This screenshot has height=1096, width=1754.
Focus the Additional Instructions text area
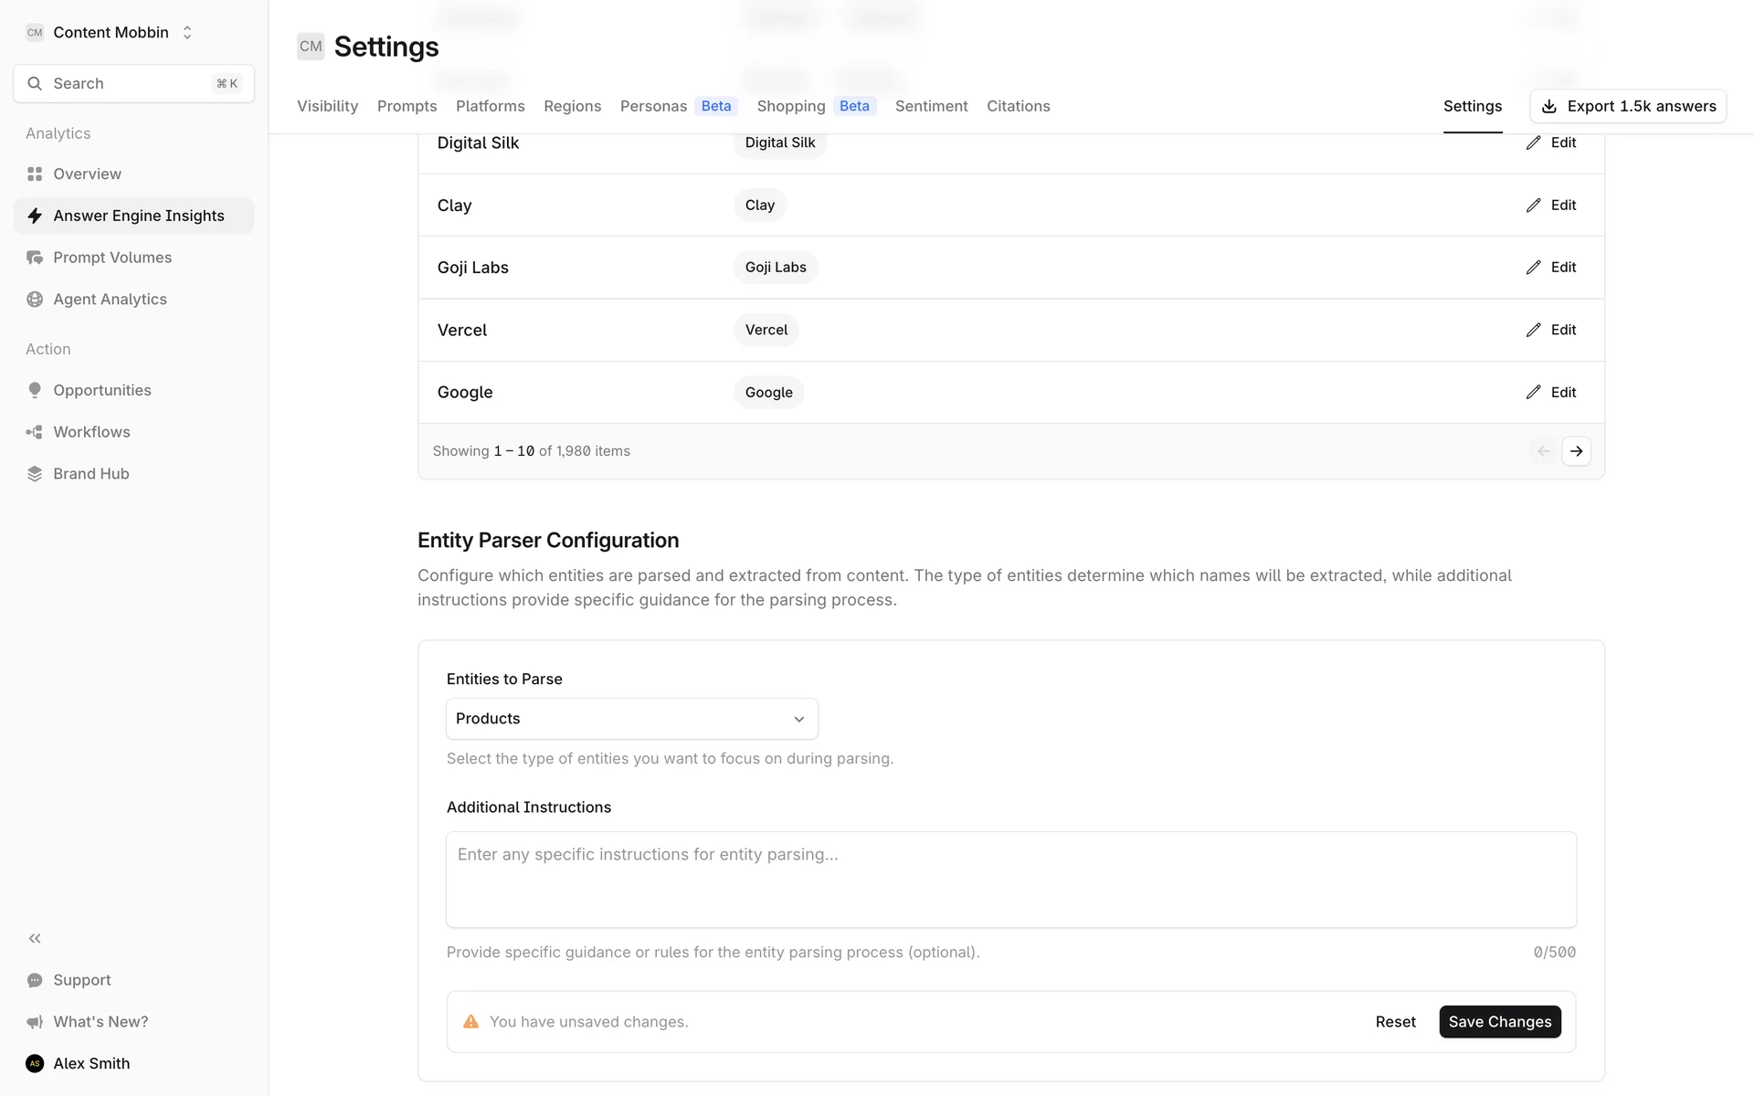tap(1010, 879)
